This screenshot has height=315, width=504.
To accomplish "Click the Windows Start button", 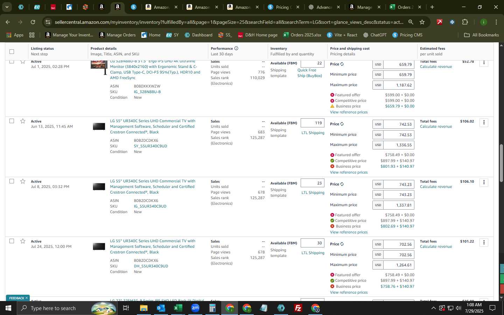I will [x=8, y=308].
